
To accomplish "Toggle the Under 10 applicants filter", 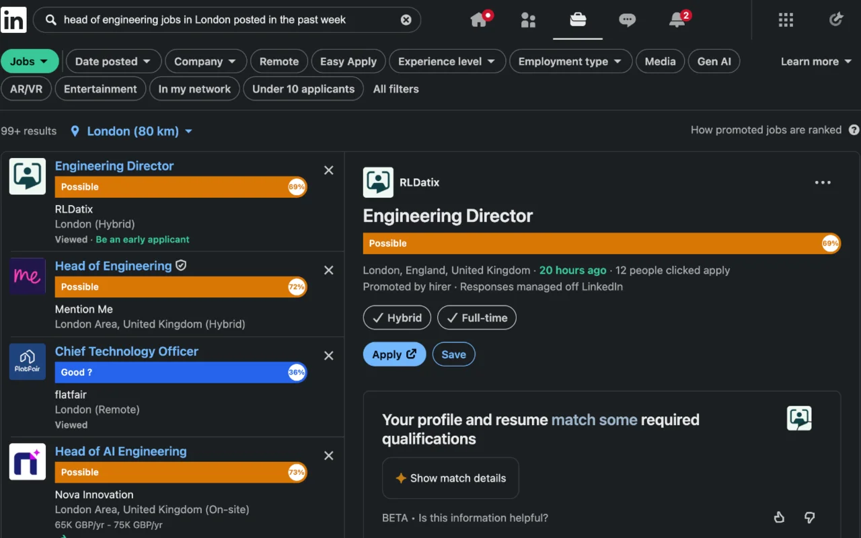I will point(303,89).
